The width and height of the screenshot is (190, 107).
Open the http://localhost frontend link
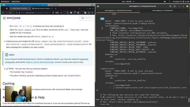27,72
